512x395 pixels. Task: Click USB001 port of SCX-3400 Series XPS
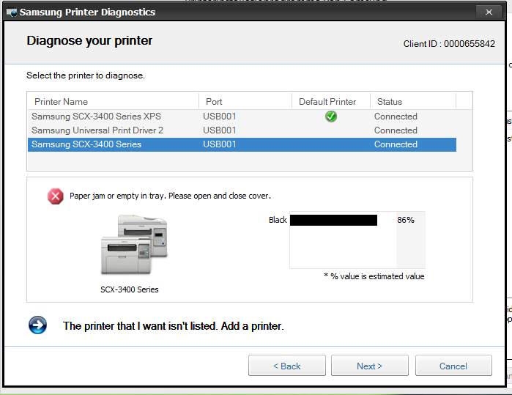point(220,117)
